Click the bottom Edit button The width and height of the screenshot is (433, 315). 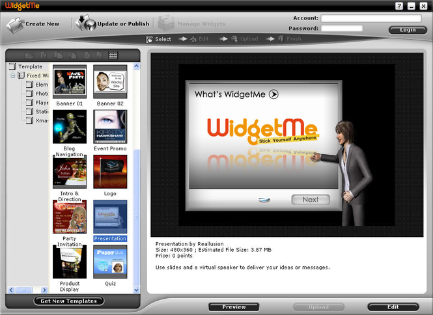click(x=393, y=307)
